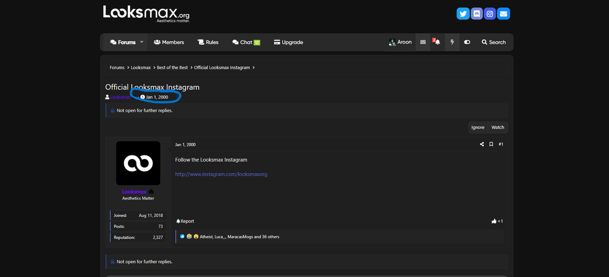Open the inbox envelope icon
Screen dimensions: 609x277
423,42
